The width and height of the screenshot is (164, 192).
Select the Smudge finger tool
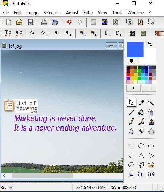[x=141, y=131]
